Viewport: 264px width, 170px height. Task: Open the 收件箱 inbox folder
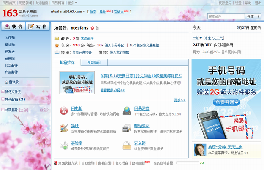10,38
